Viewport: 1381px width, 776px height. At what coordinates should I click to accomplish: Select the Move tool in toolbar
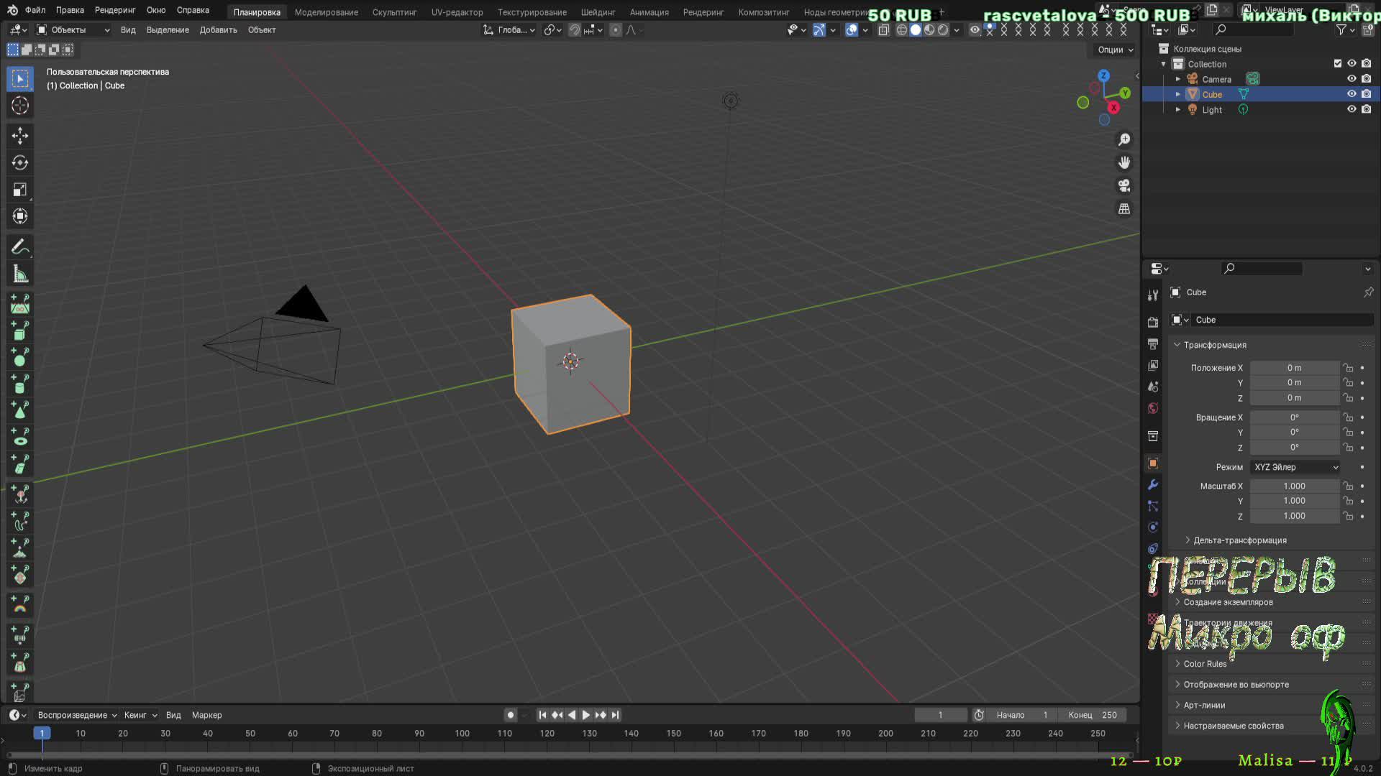[20, 136]
